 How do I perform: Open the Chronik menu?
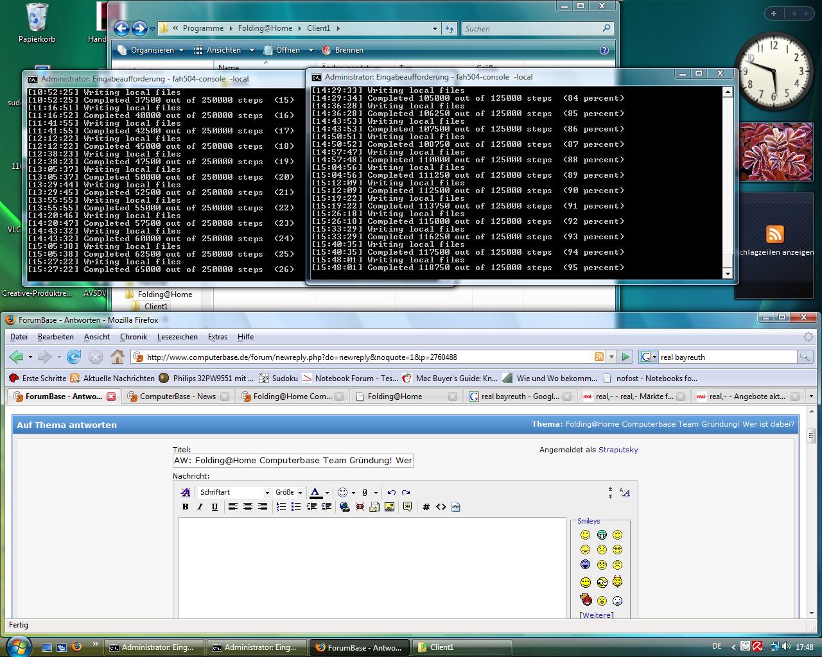tap(134, 337)
